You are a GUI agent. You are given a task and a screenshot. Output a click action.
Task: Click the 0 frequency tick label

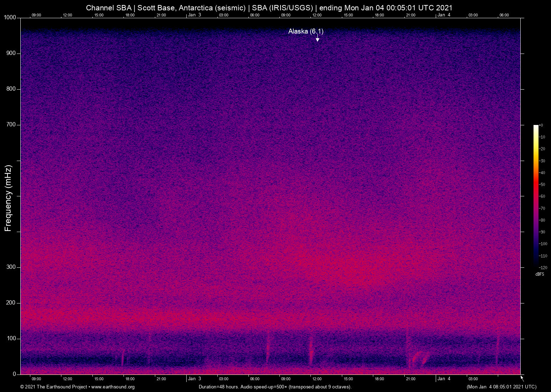[x=15, y=374]
